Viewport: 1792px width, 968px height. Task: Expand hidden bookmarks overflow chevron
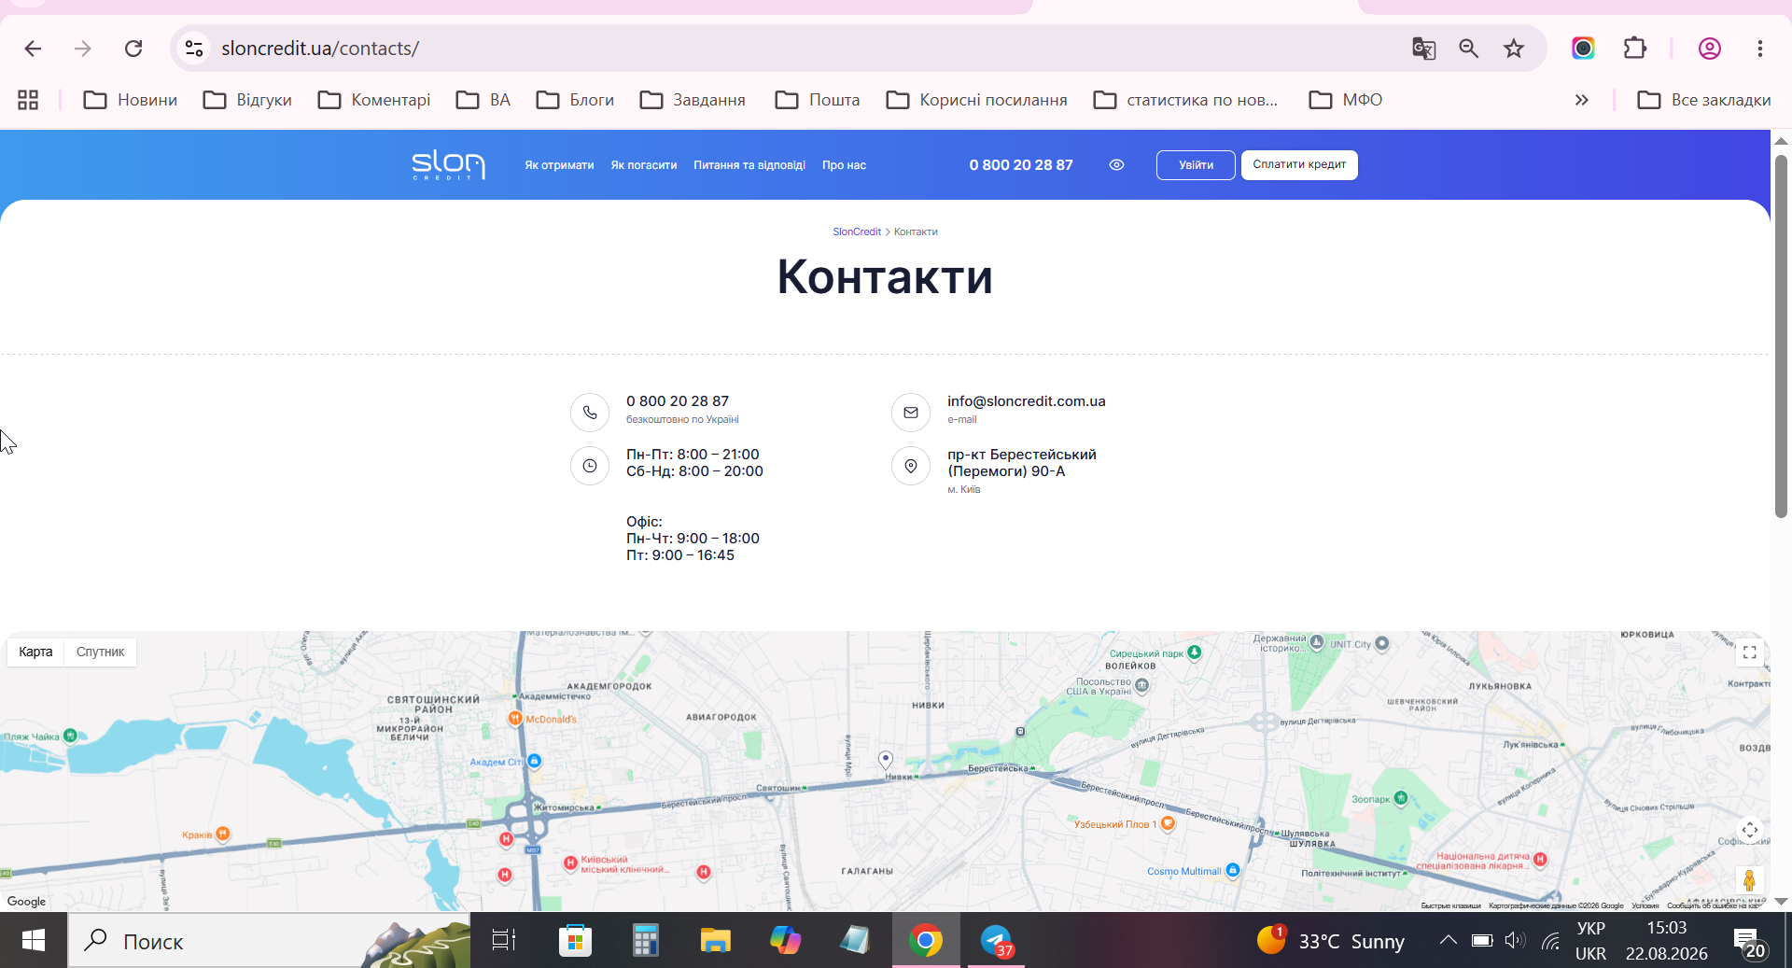point(1582,100)
